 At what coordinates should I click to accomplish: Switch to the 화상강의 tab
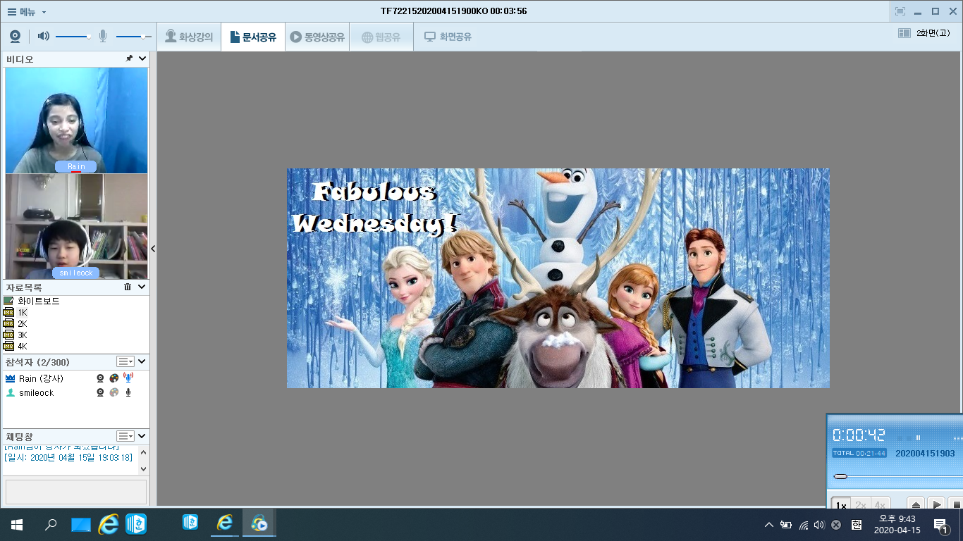pos(189,37)
